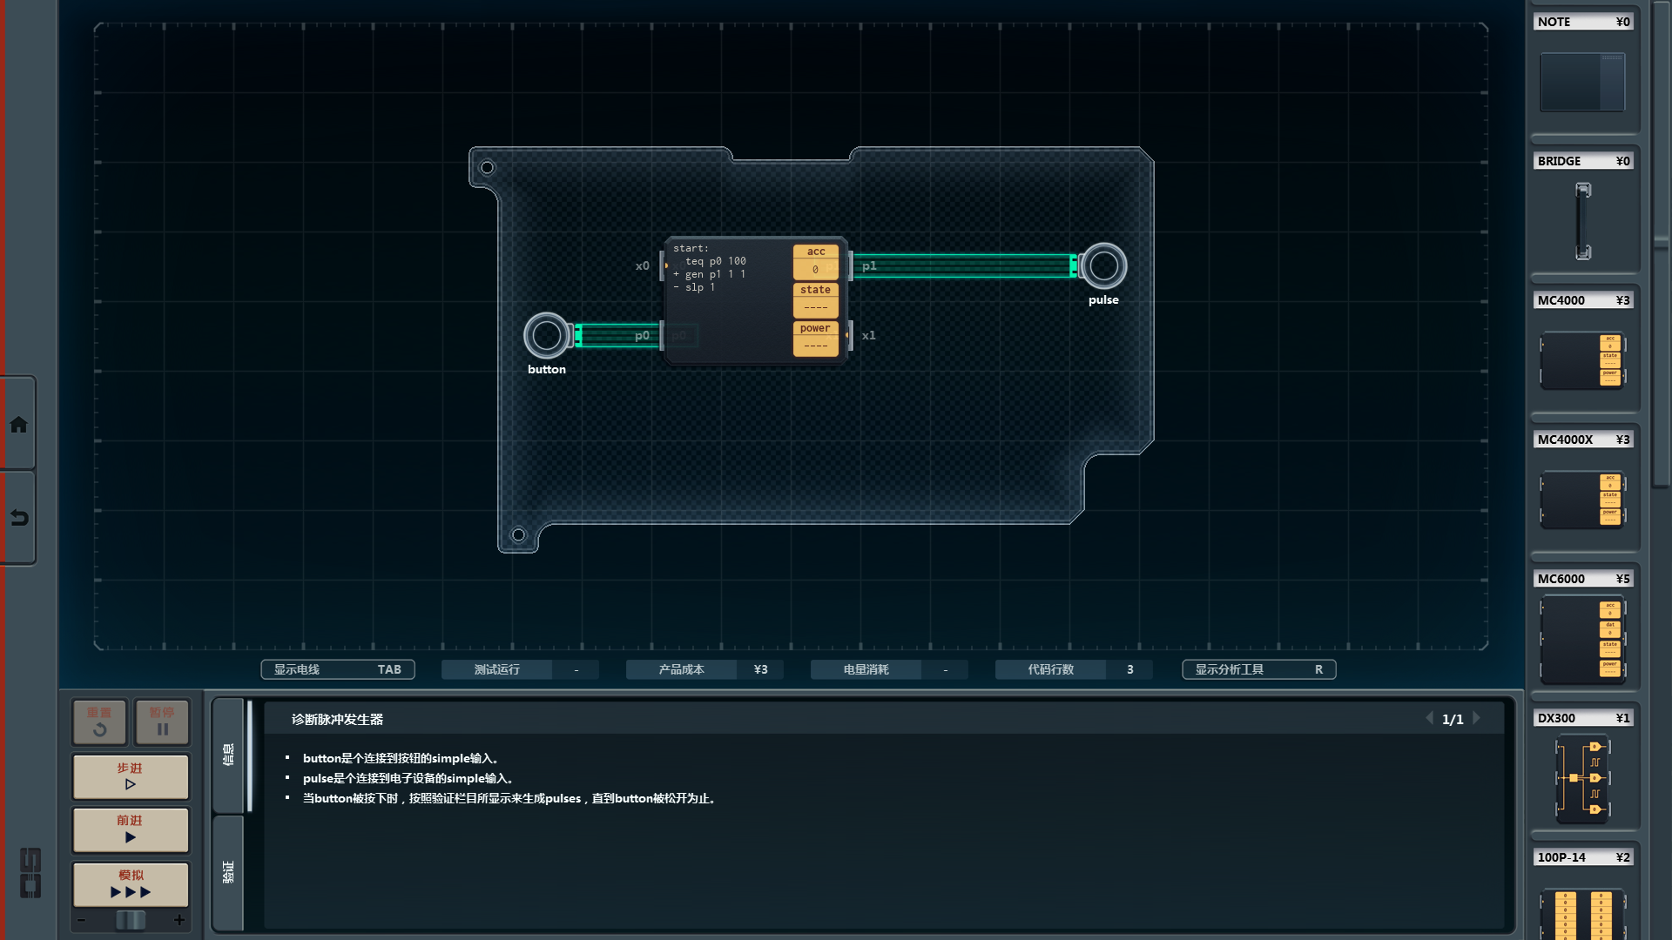Select the MC6000 microcontroller part
The image size is (1672, 940).
[1582, 640]
